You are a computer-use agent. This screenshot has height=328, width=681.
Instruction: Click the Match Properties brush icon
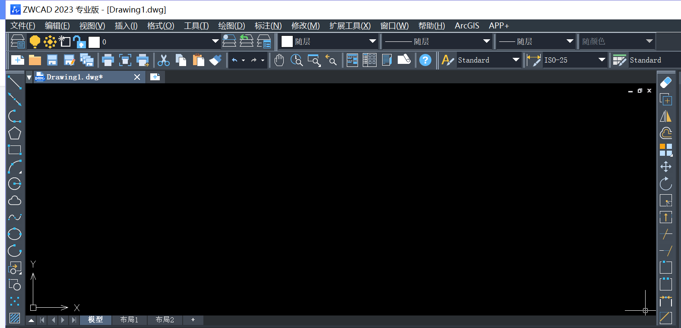coord(215,60)
